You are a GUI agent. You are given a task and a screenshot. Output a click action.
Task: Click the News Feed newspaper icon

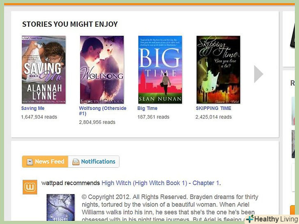(30, 162)
